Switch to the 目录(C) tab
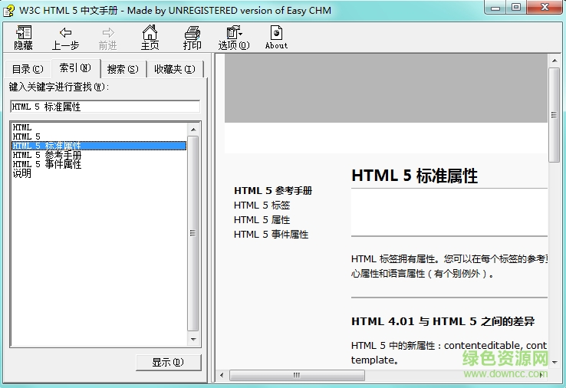The image size is (566, 388). point(28,69)
